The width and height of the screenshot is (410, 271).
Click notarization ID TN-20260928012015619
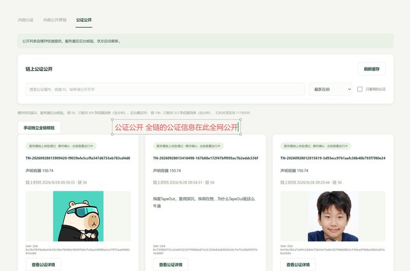333,158
